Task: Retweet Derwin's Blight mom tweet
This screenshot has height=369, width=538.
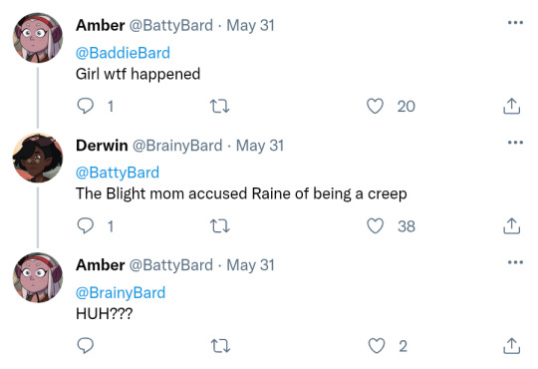Action: pyautogui.click(x=219, y=226)
